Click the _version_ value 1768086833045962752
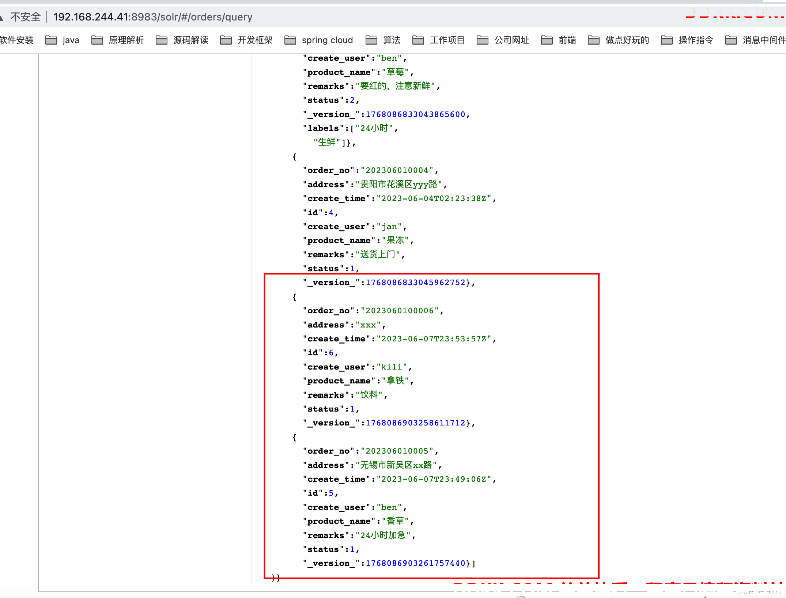This screenshot has height=598, width=786. [415, 283]
